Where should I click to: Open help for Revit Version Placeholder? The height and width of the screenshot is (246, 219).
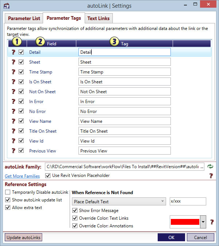pos(211,176)
